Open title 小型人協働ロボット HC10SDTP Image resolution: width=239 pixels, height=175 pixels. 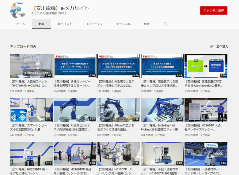pos(160,171)
